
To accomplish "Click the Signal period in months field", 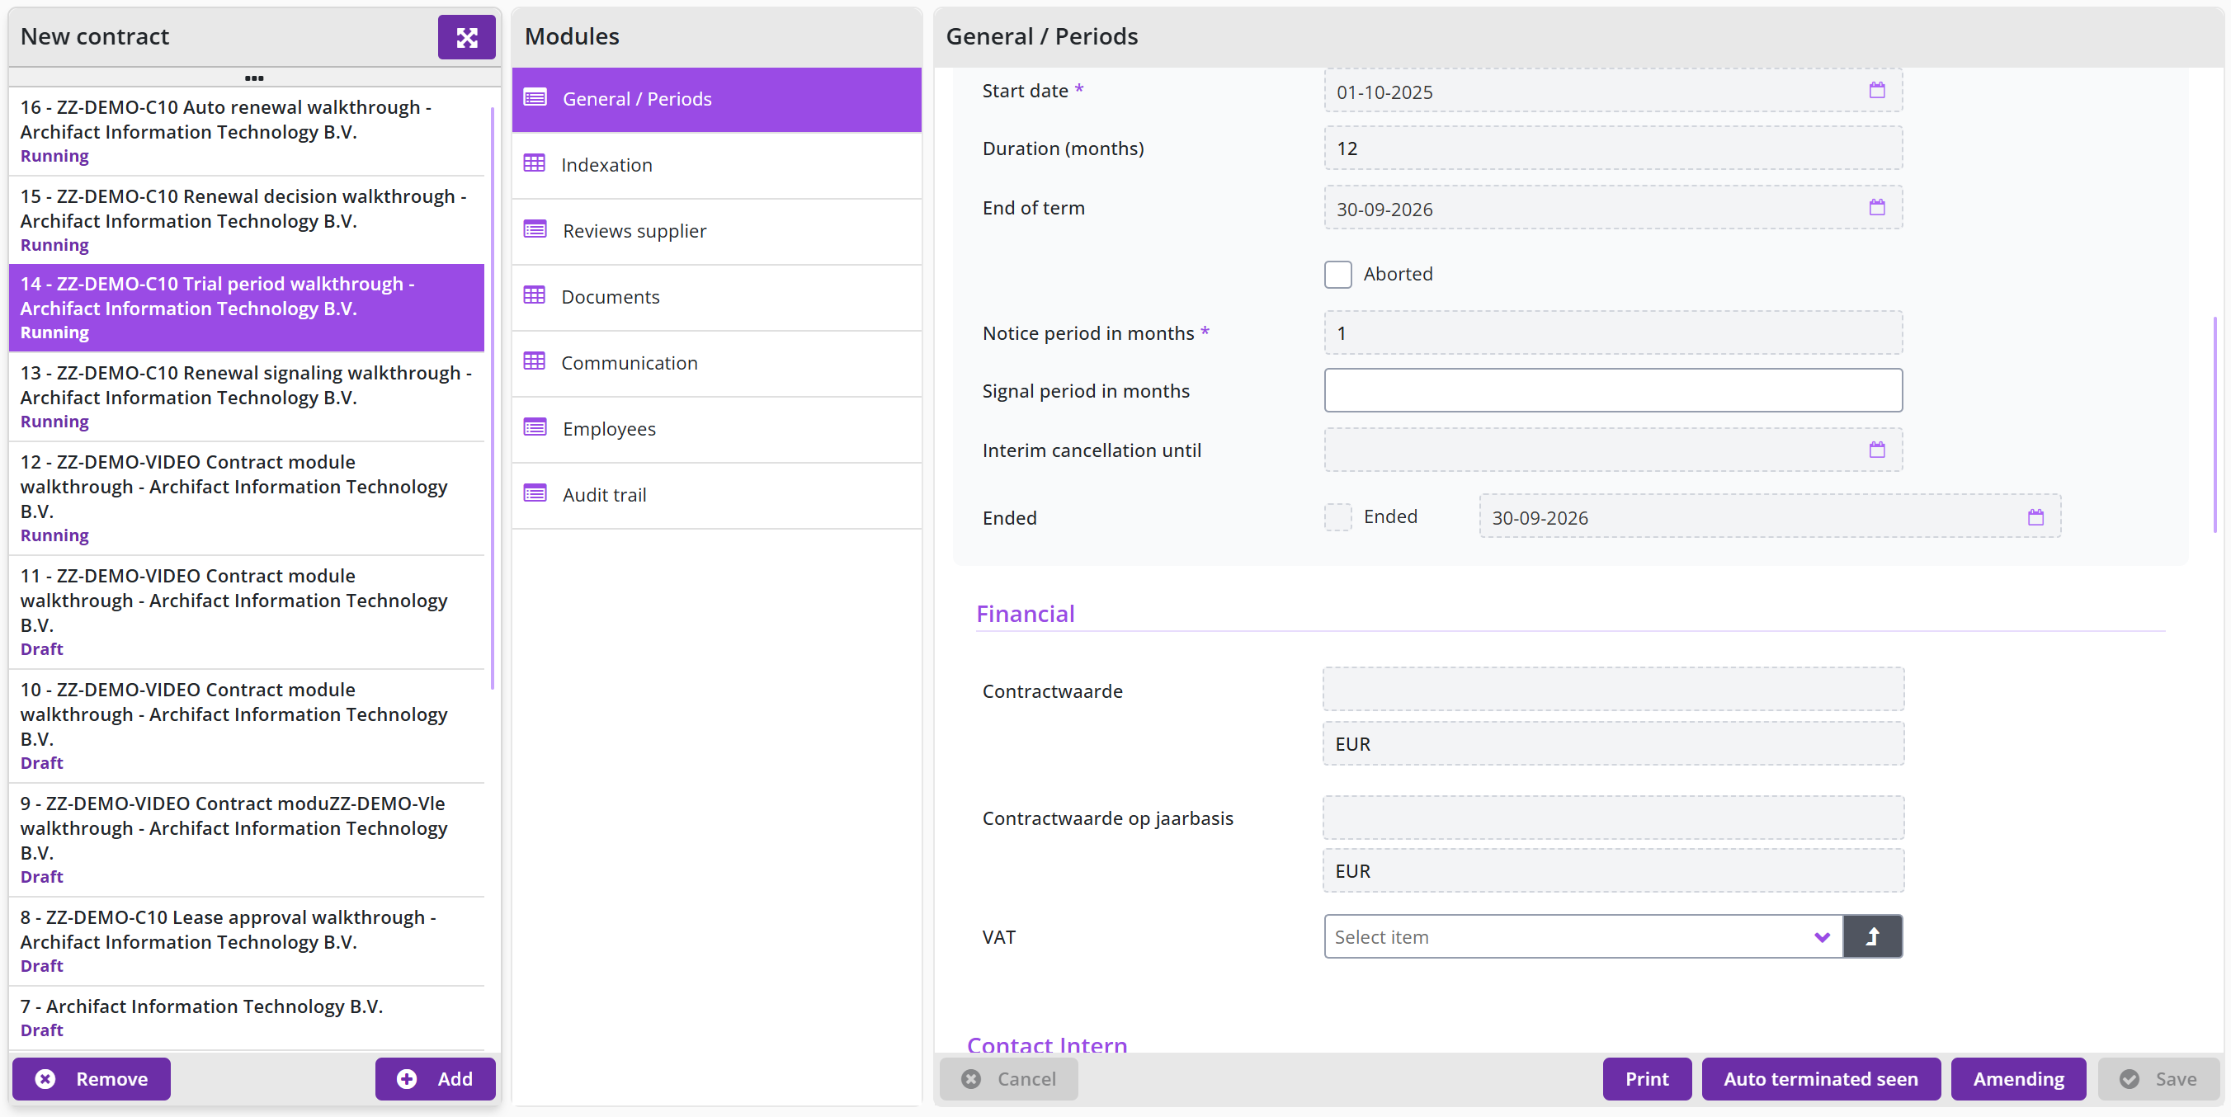I will pyautogui.click(x=1613, y=390).
